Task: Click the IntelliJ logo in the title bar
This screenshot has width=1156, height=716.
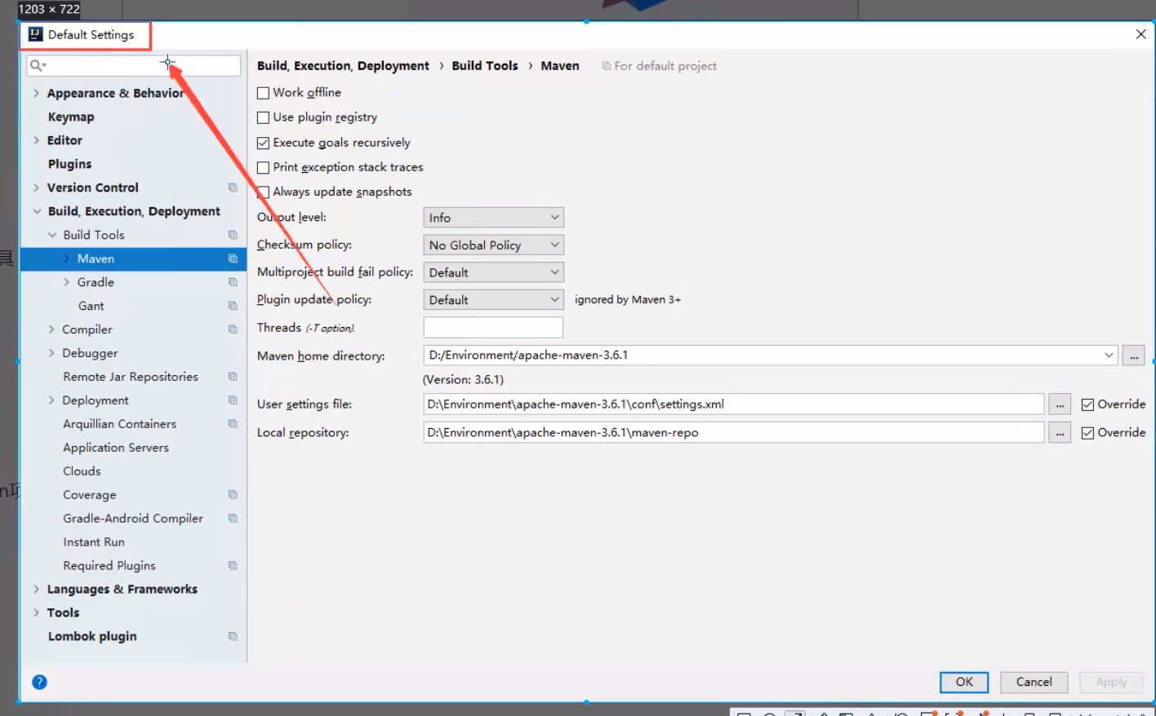Action: coord(35,34)
